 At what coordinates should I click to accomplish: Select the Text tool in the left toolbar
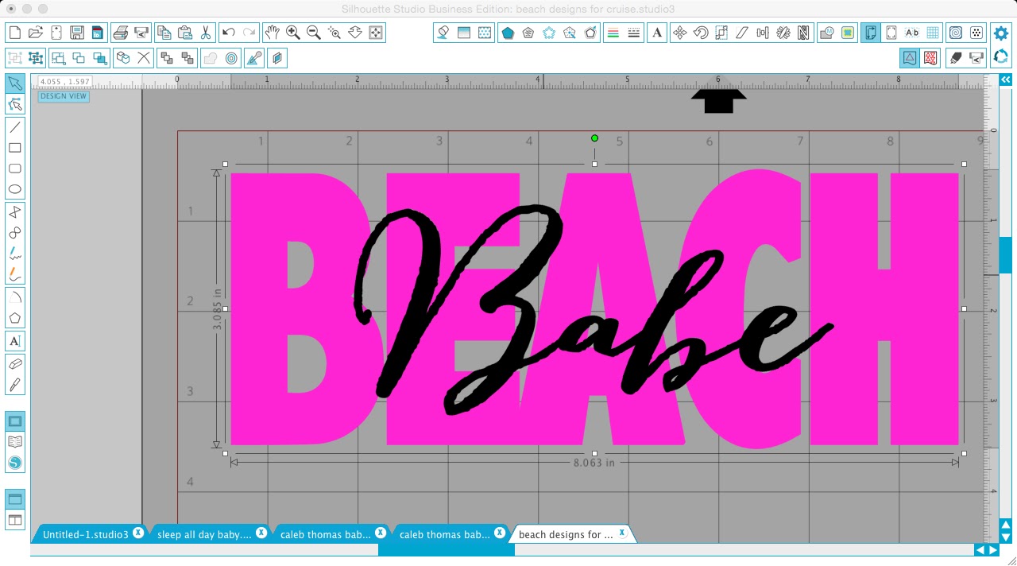(x=14, y=340)
